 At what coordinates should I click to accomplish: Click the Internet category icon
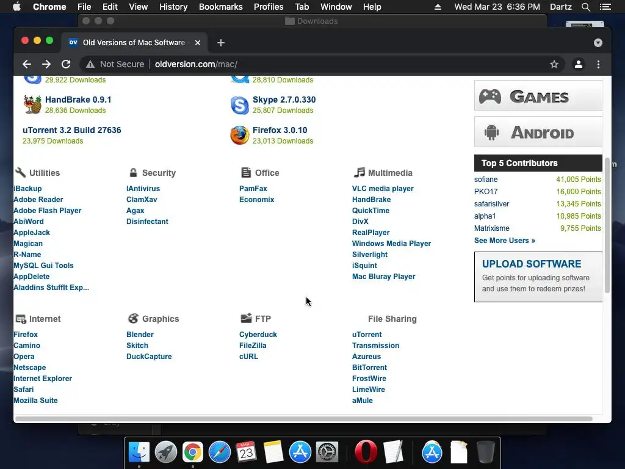click(21, 319)
